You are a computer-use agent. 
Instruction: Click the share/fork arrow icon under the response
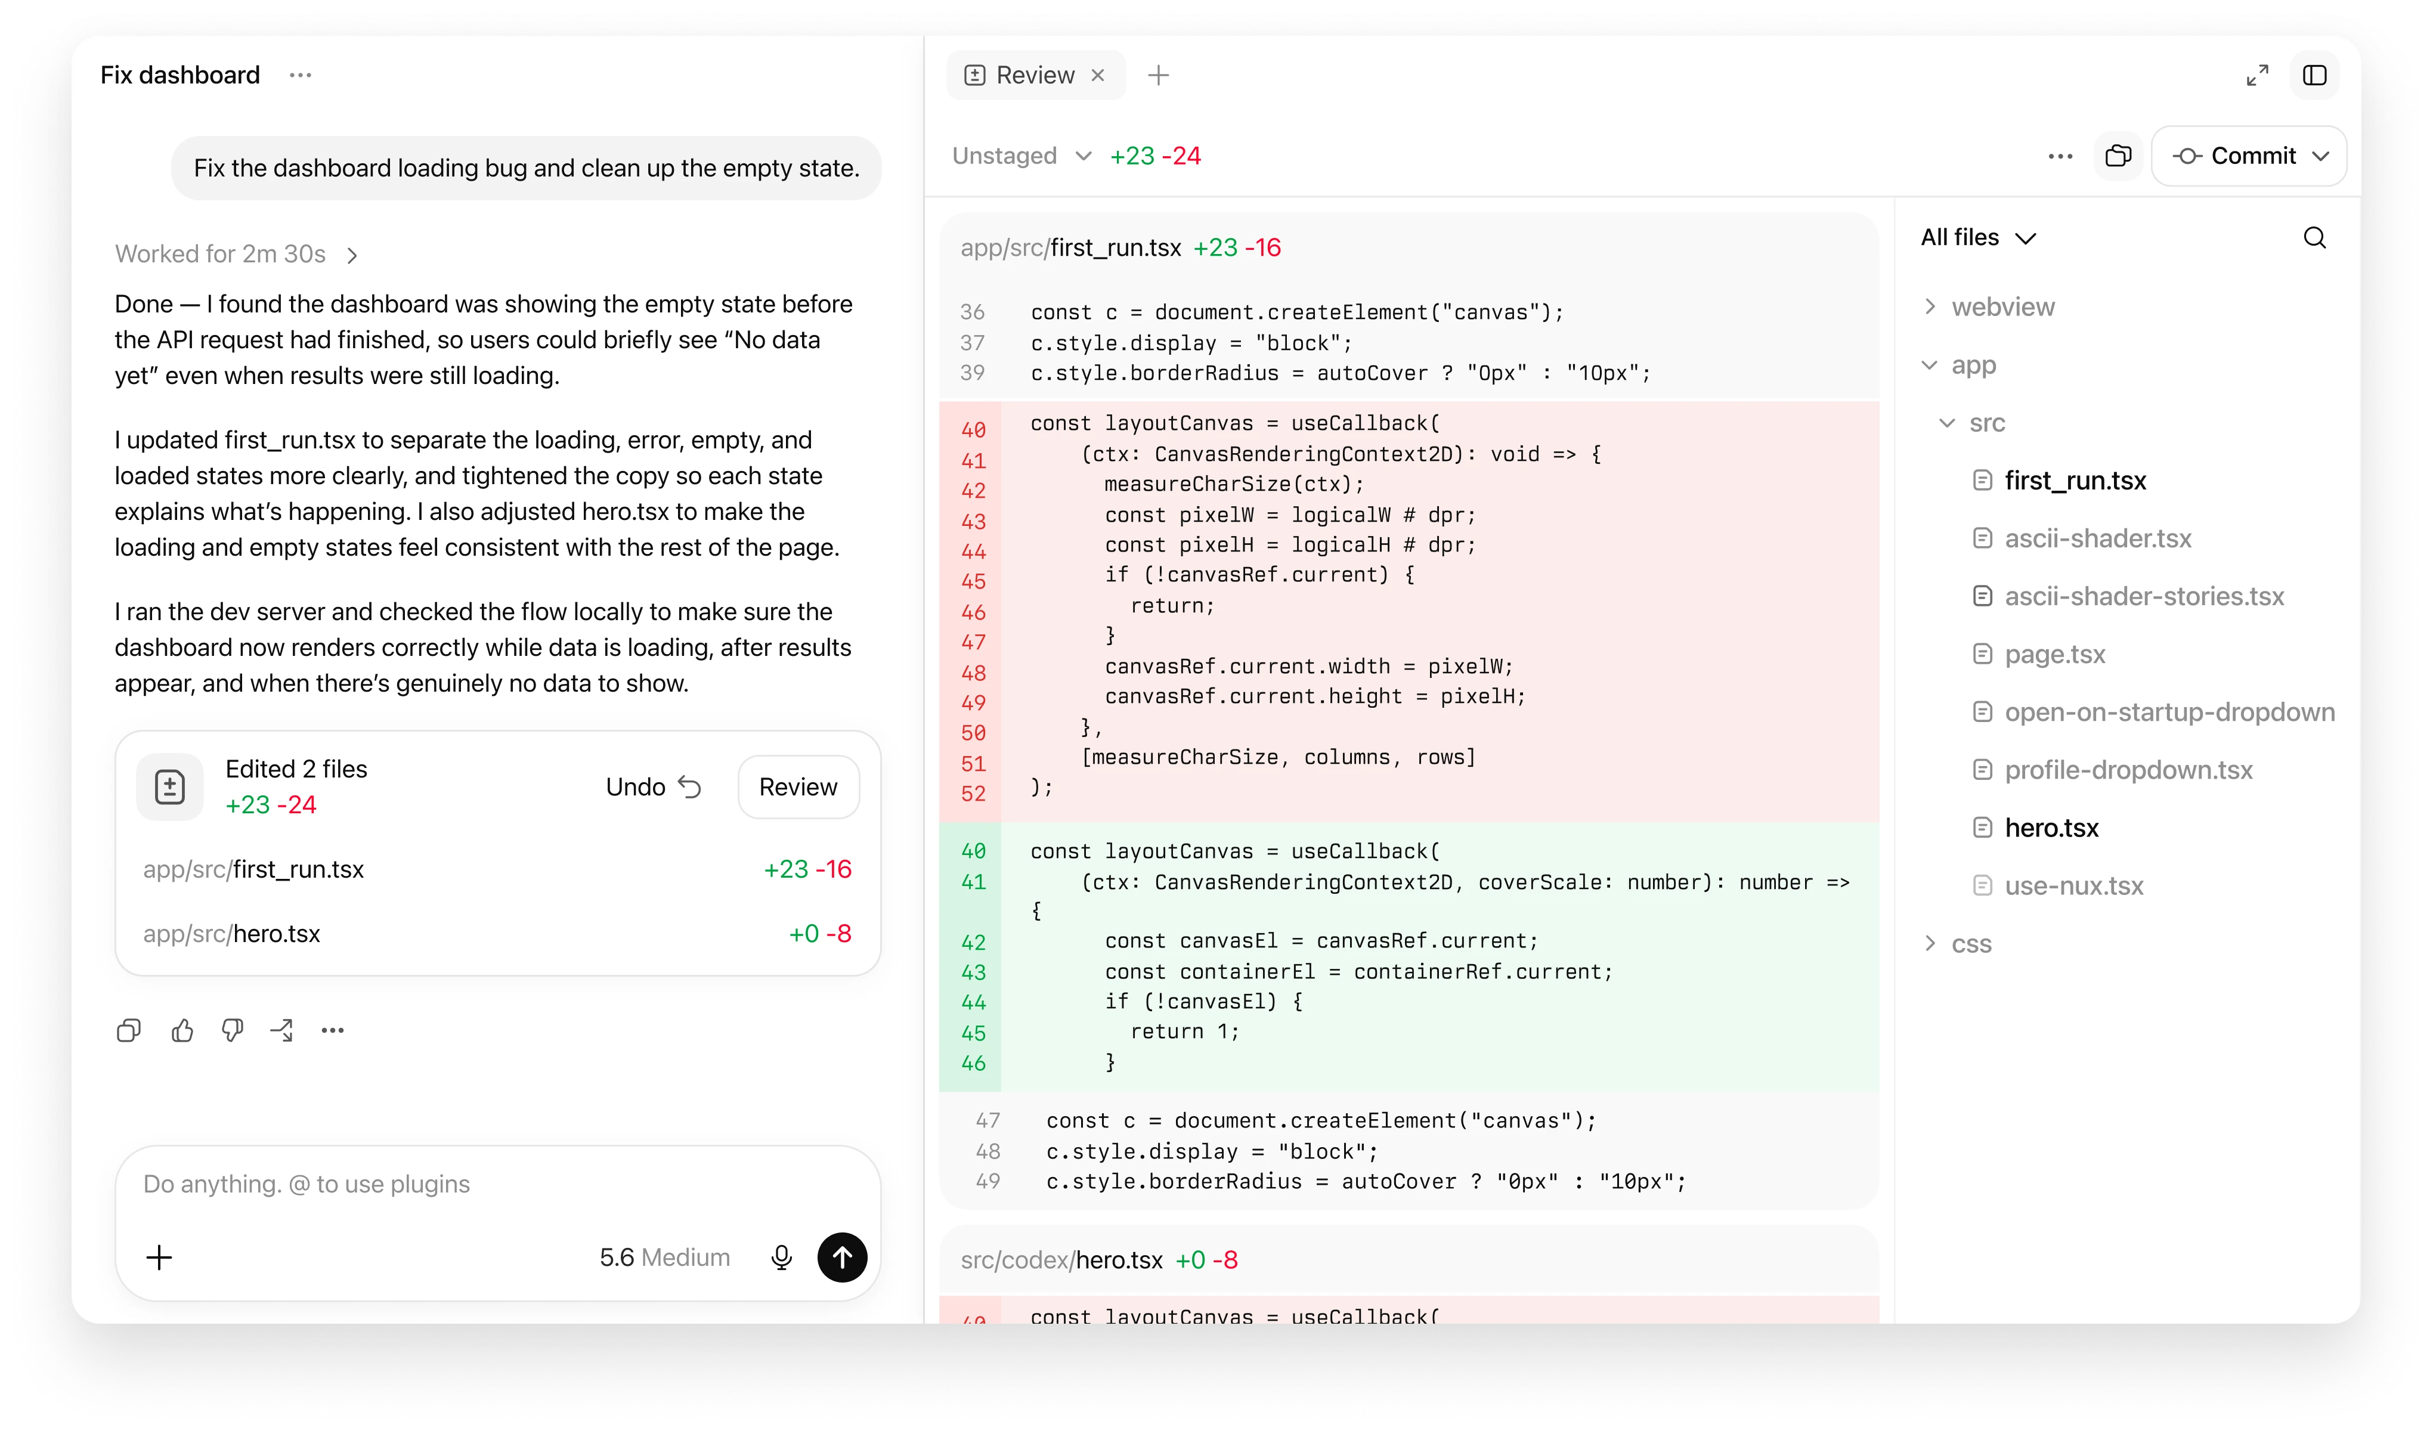tap(282, 1032)
